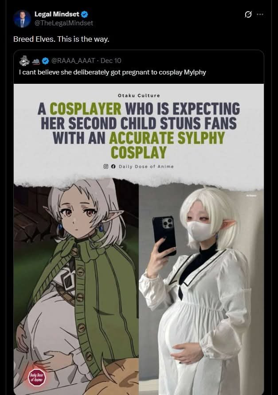Image resolution: width=278 pixels, height=395 pixels.
Task: Click the quoted tweet text about Mylphy
Action: click(113, 72)
